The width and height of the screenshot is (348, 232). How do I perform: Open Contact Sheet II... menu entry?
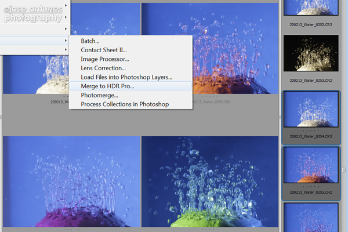[104, 50]
